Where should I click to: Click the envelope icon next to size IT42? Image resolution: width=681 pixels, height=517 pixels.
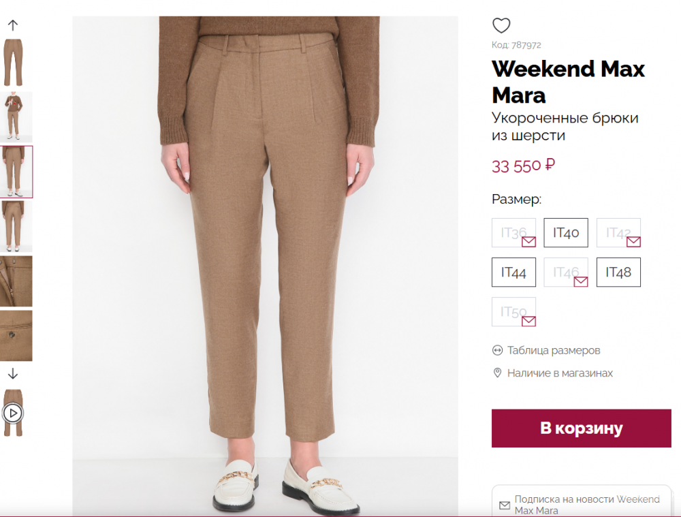coord(632,242)
